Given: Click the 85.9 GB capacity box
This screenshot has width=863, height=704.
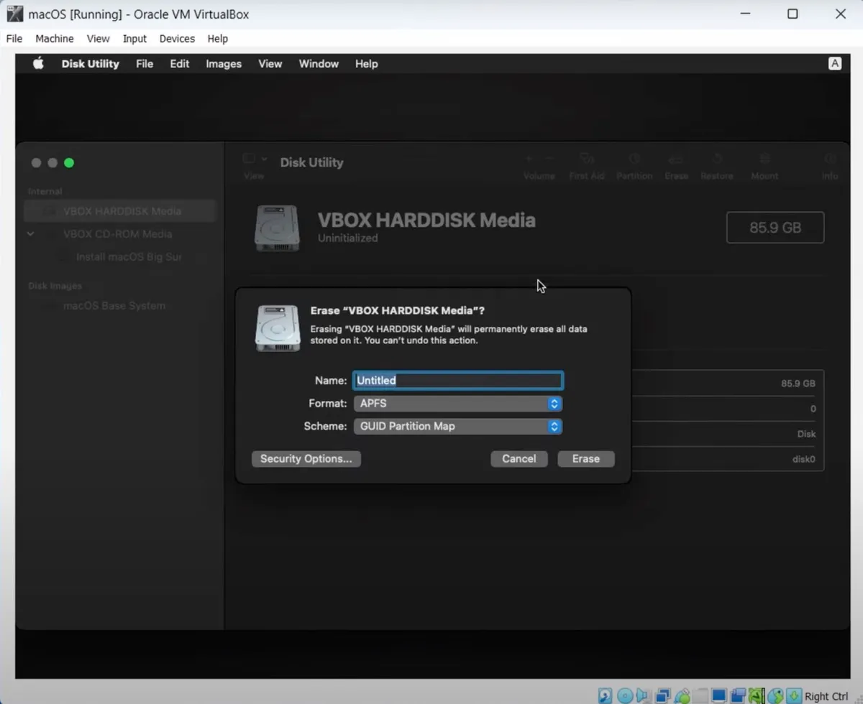Looking at the screenshot, I should 775,228.
